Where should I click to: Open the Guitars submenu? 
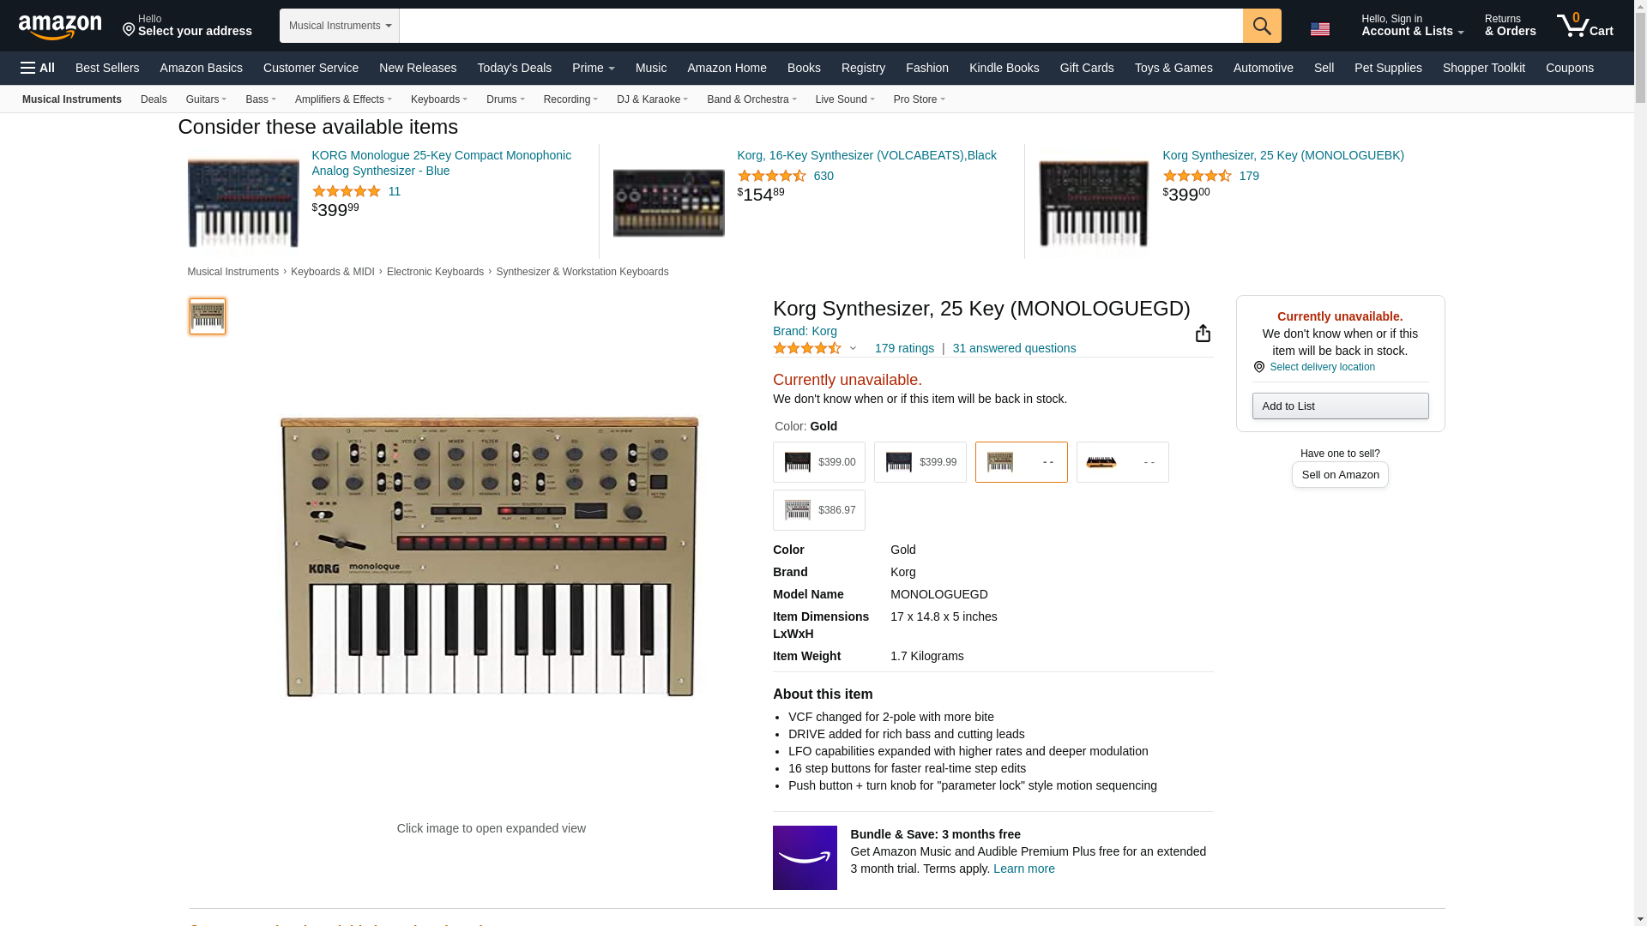[x=206, y=99]
